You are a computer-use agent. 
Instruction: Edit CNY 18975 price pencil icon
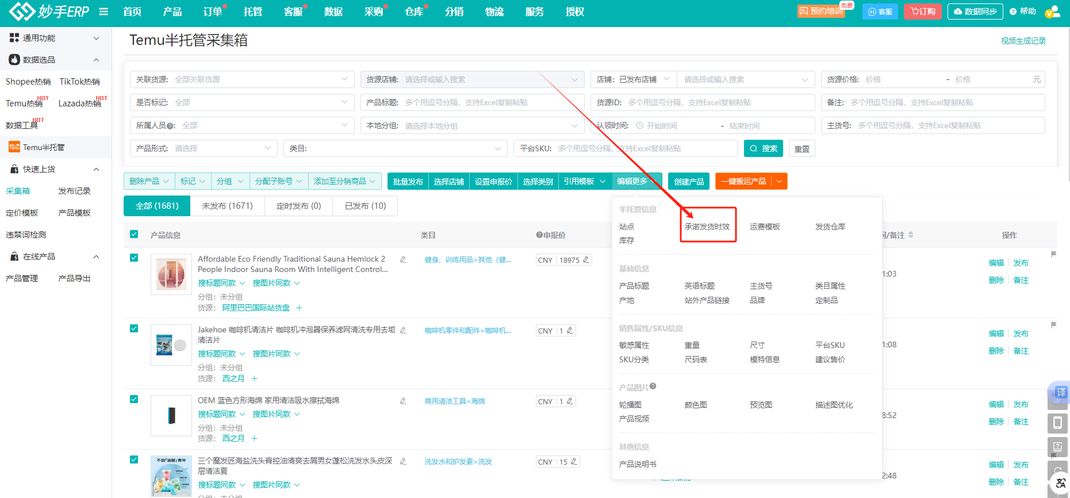(586, 260)
